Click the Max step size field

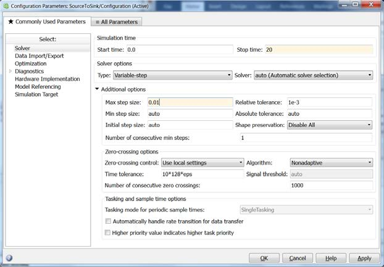[x=190, y=102]
